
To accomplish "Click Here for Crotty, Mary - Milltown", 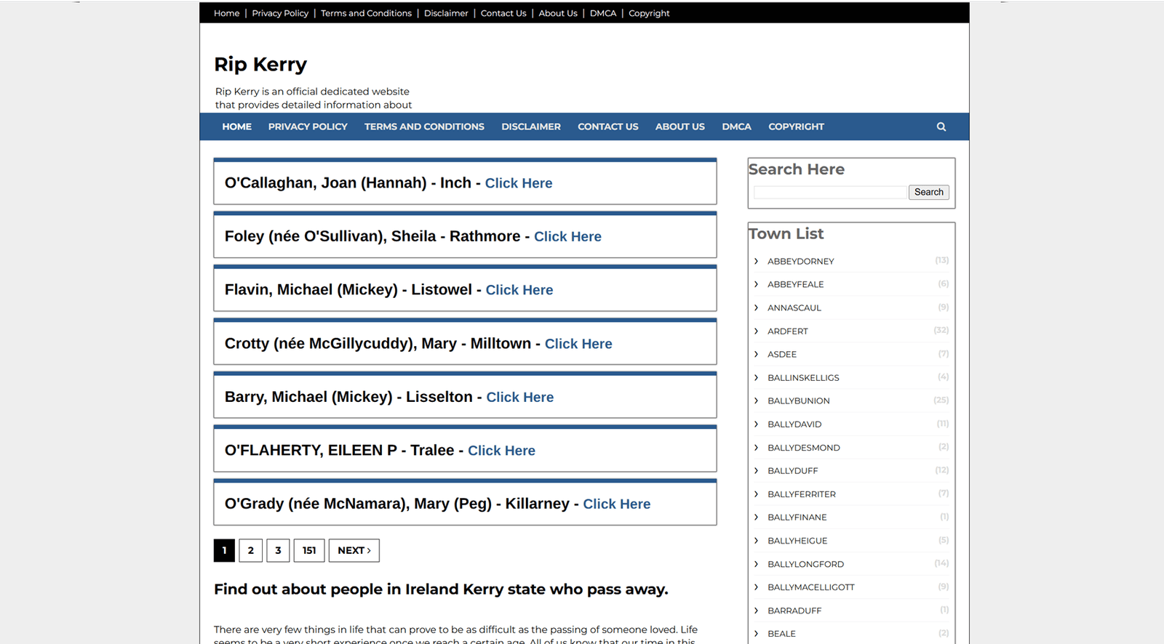I will [x=578, y=344].
